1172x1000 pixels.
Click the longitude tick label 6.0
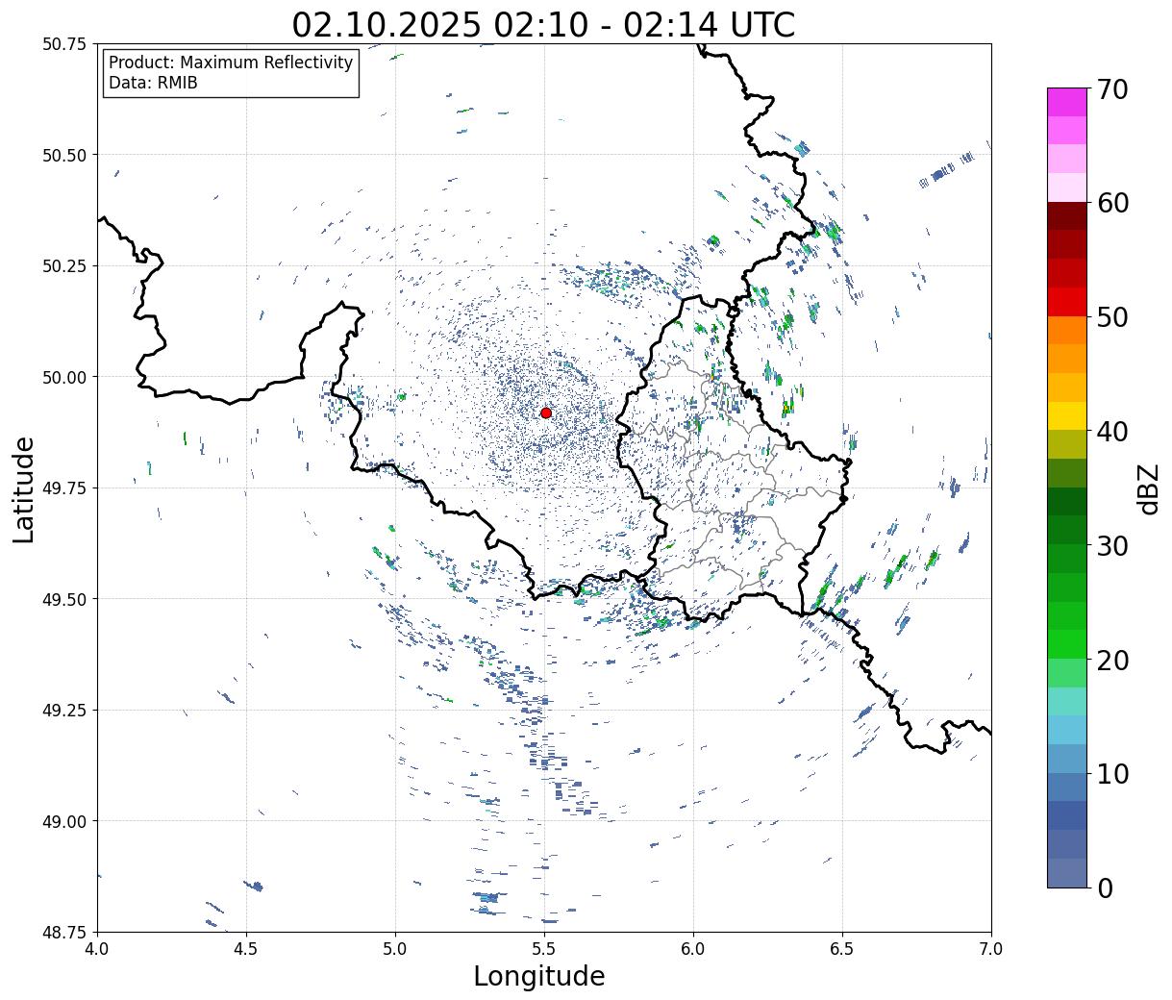pyautogui.click(x=693, y=949)
